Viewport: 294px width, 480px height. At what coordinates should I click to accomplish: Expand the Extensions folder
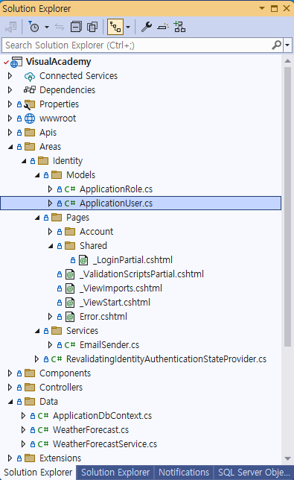click(x=10, y=458)
